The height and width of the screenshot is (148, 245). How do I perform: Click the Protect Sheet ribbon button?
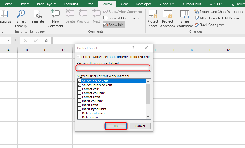pos(153,19)
